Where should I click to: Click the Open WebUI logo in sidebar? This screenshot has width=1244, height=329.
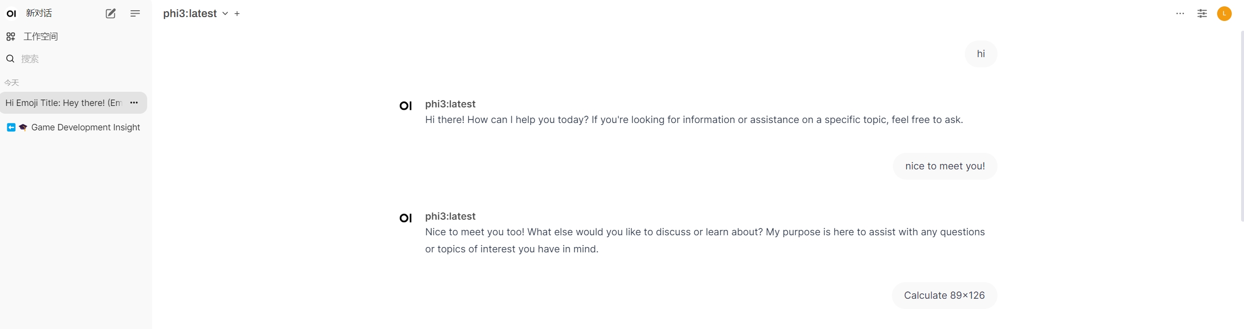click(x=11, y=14)
